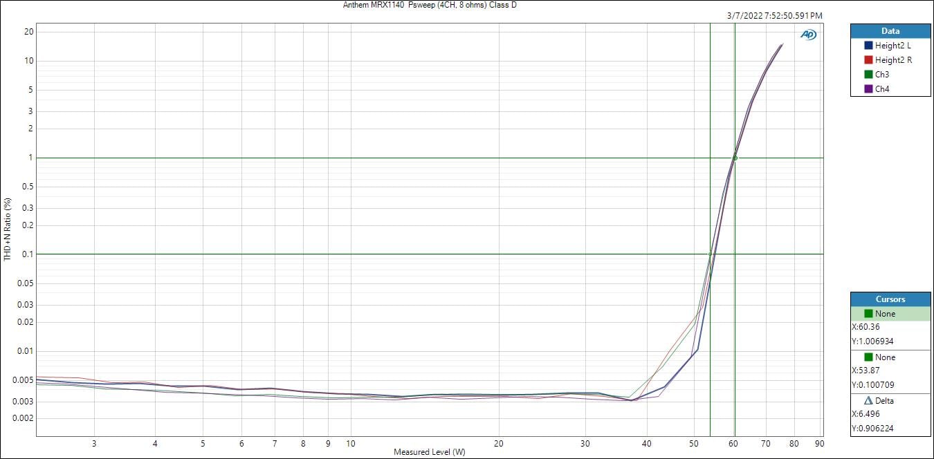Toggle the purple Ch4 legend swatch

coord(868,89)
